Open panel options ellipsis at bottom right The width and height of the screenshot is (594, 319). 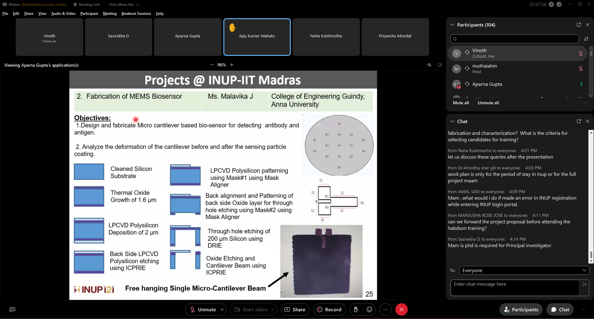(583, 309)
